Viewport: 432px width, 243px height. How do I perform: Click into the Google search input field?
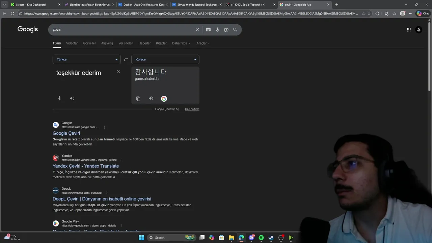point(123,30)
